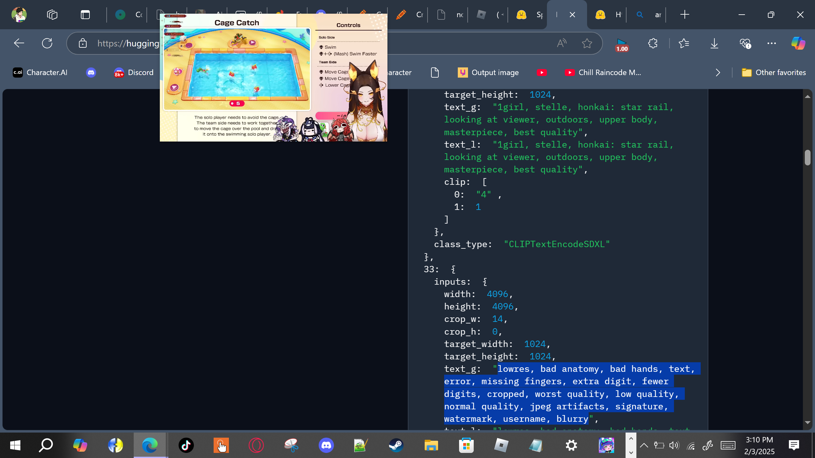The image size is (815, 458).
Task: Open the blank-page bookmark icon
Action: (435, 73)
